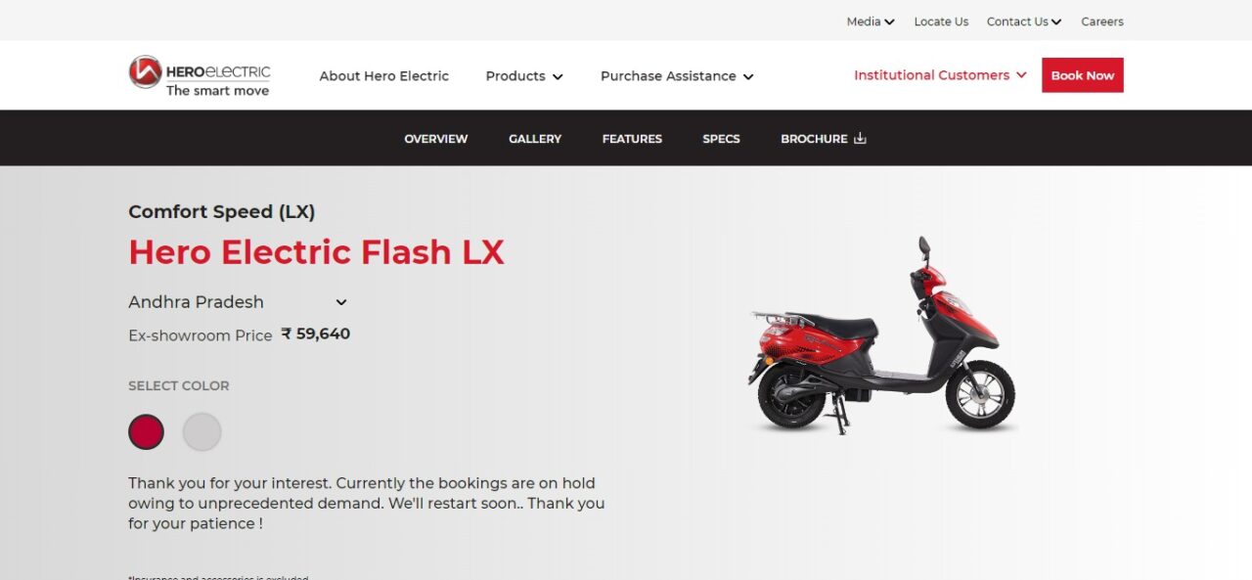The width and height of the screenshot is (1252, 580).
Task: Click the Book Now button
Action: [1083, 75]
